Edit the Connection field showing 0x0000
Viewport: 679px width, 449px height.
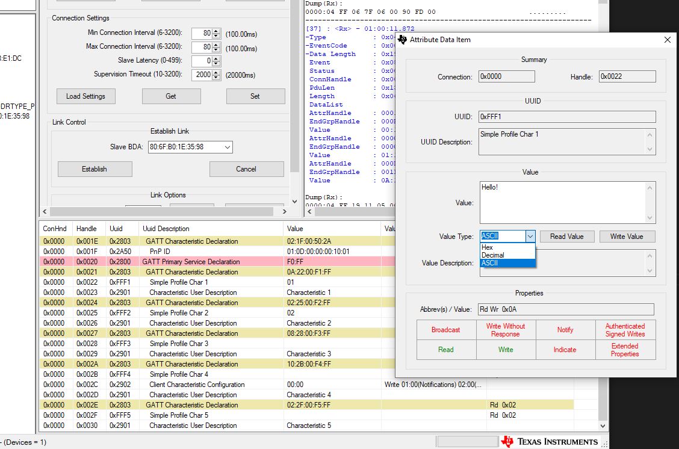(x=506, y=76)
